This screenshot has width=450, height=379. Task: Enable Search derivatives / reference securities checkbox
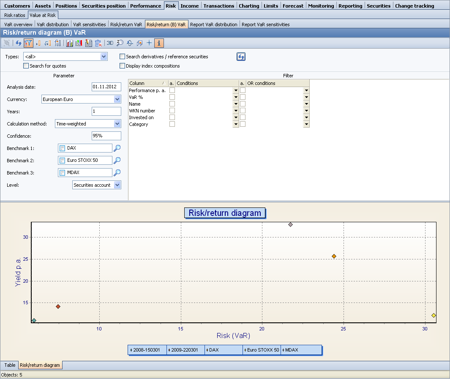pos(123,57)
